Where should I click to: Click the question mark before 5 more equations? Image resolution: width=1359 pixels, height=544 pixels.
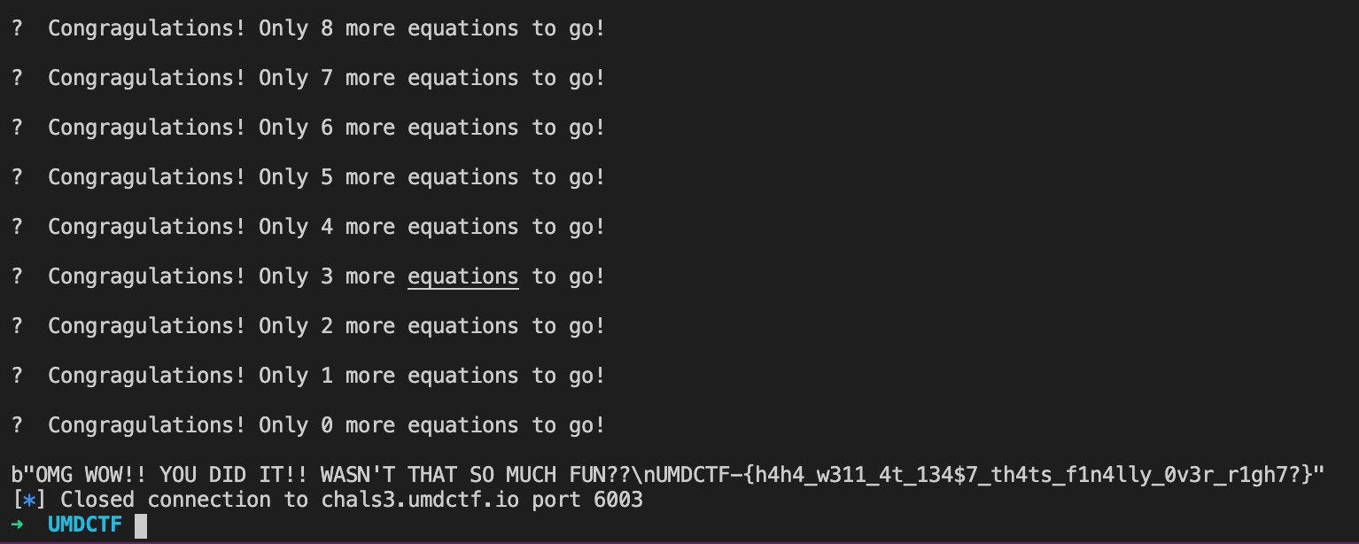click(x=18, y=177)
